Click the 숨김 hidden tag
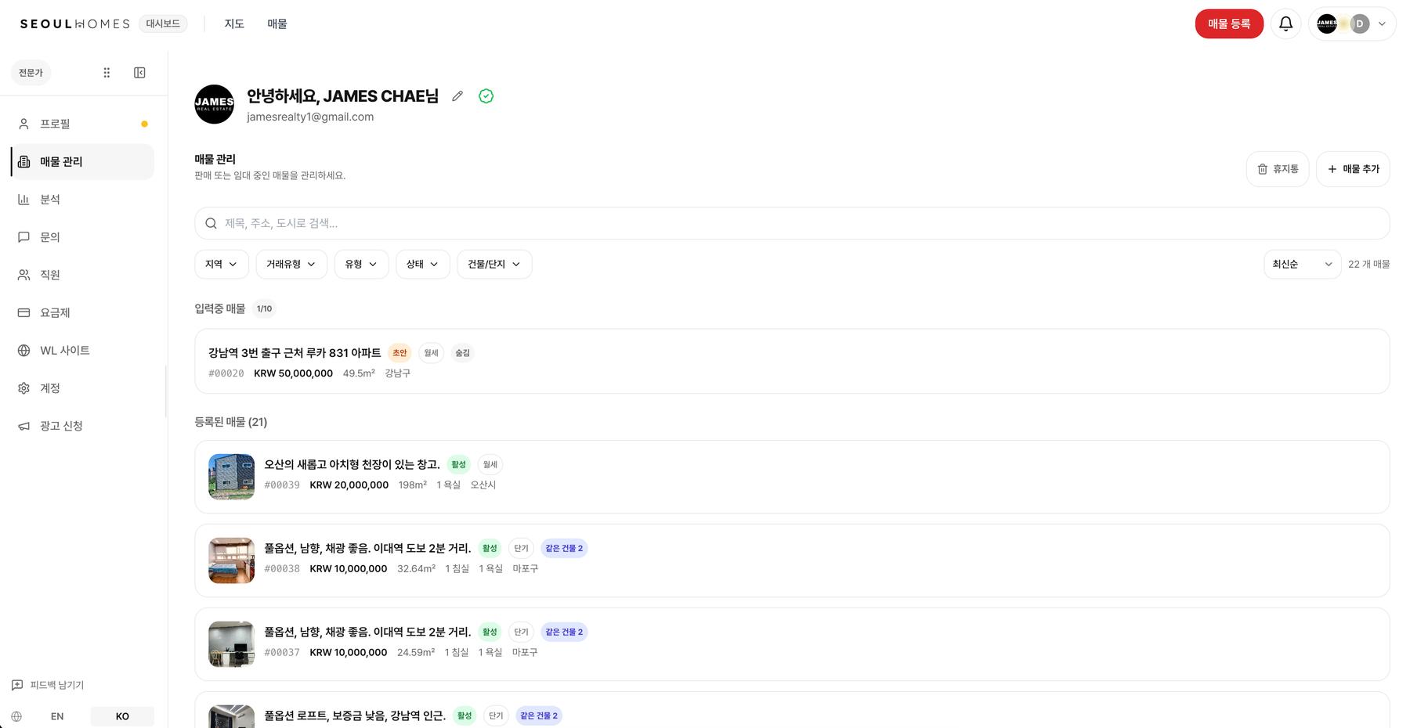The width and height of the screenshot is (1410, 728). 463,353
